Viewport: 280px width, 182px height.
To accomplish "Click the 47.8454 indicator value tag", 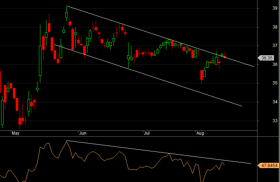I will (268, 165).
